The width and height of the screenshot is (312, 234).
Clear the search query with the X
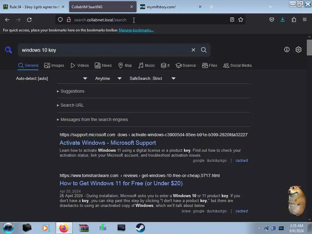tap(193, 50)
